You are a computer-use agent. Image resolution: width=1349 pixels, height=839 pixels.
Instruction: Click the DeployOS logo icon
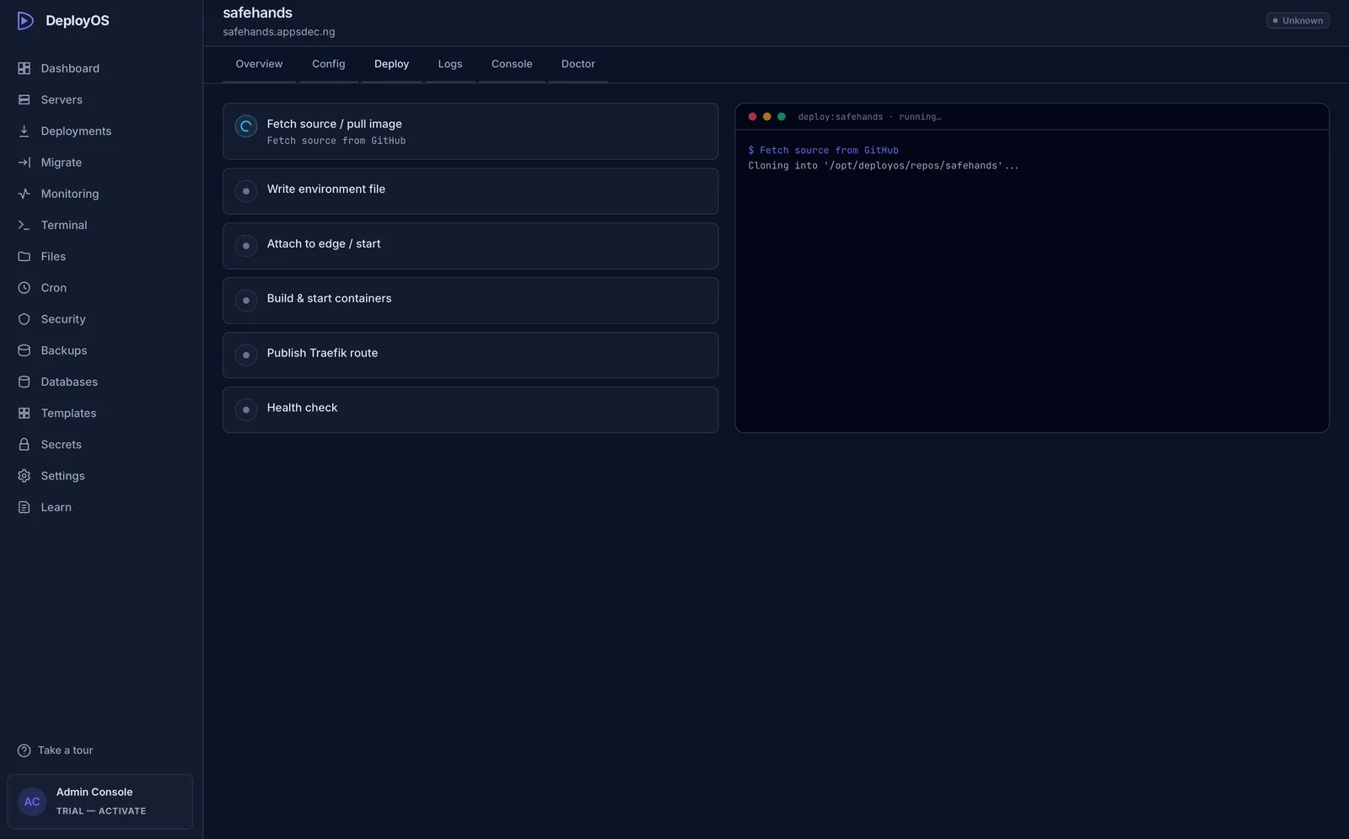[x=25, y=20]
